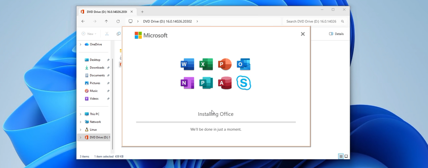
Task: Open Network in navigation pane
Action: [x=93, y=122]
